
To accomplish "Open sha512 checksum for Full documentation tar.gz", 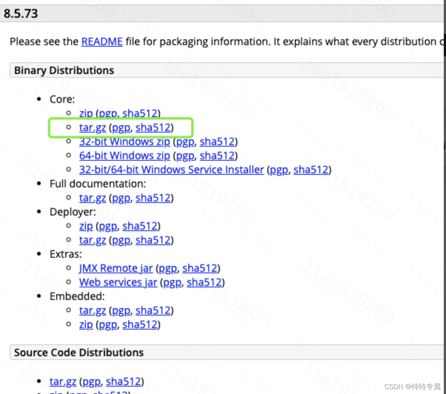I will 153,198.
